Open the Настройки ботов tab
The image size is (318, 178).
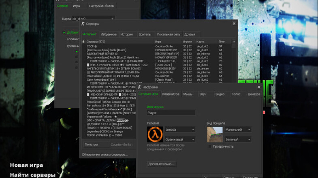[x=101, y=6]
